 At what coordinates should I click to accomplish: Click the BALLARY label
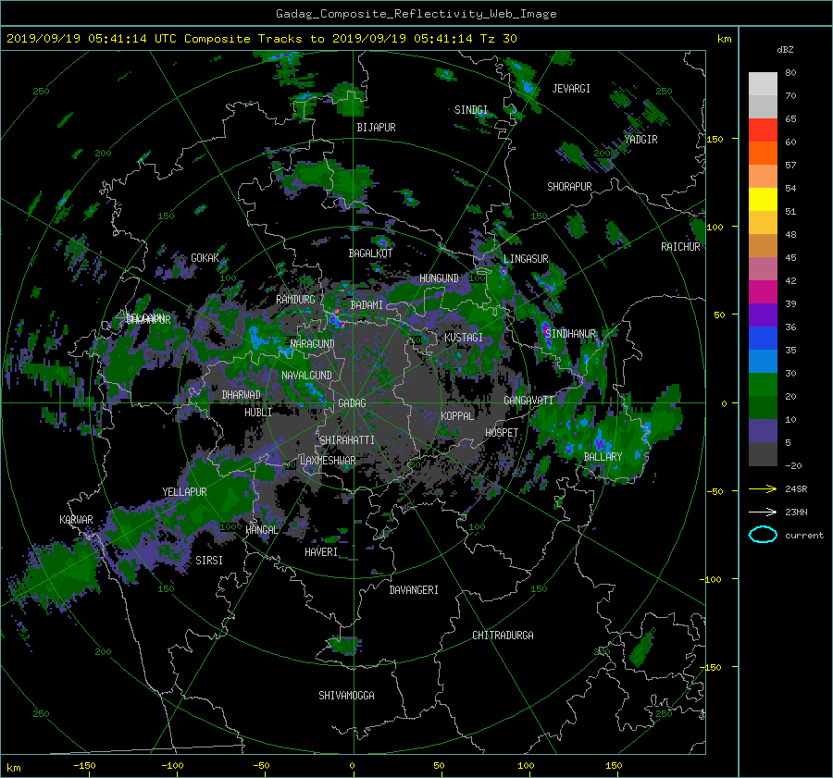(603, 457)
